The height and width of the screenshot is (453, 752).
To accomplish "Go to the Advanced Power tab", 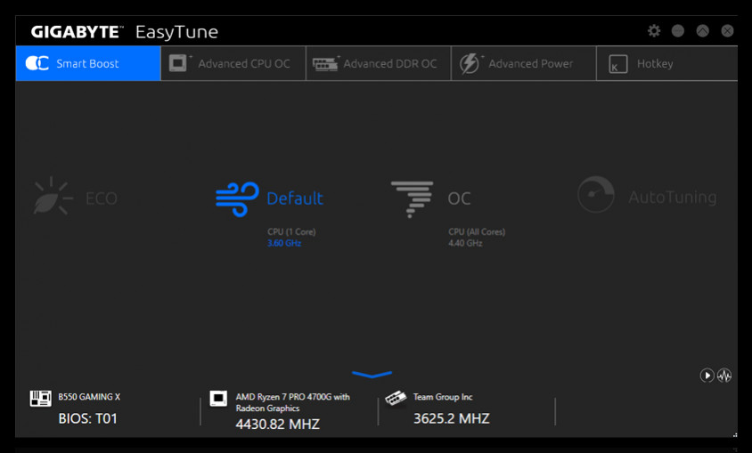I will [x=524, y=63].
